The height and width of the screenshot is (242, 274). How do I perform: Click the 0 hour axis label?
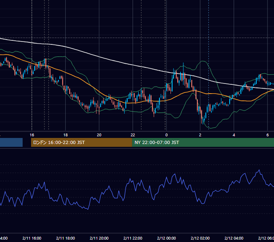pos(166,135)
